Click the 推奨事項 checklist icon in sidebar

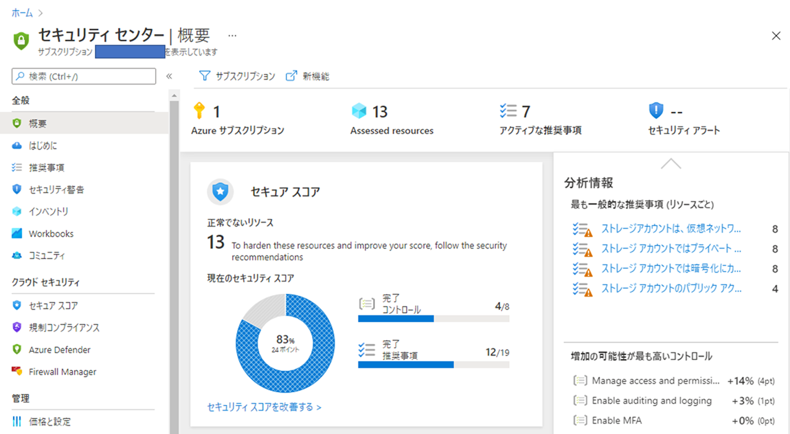pos(17,167)
